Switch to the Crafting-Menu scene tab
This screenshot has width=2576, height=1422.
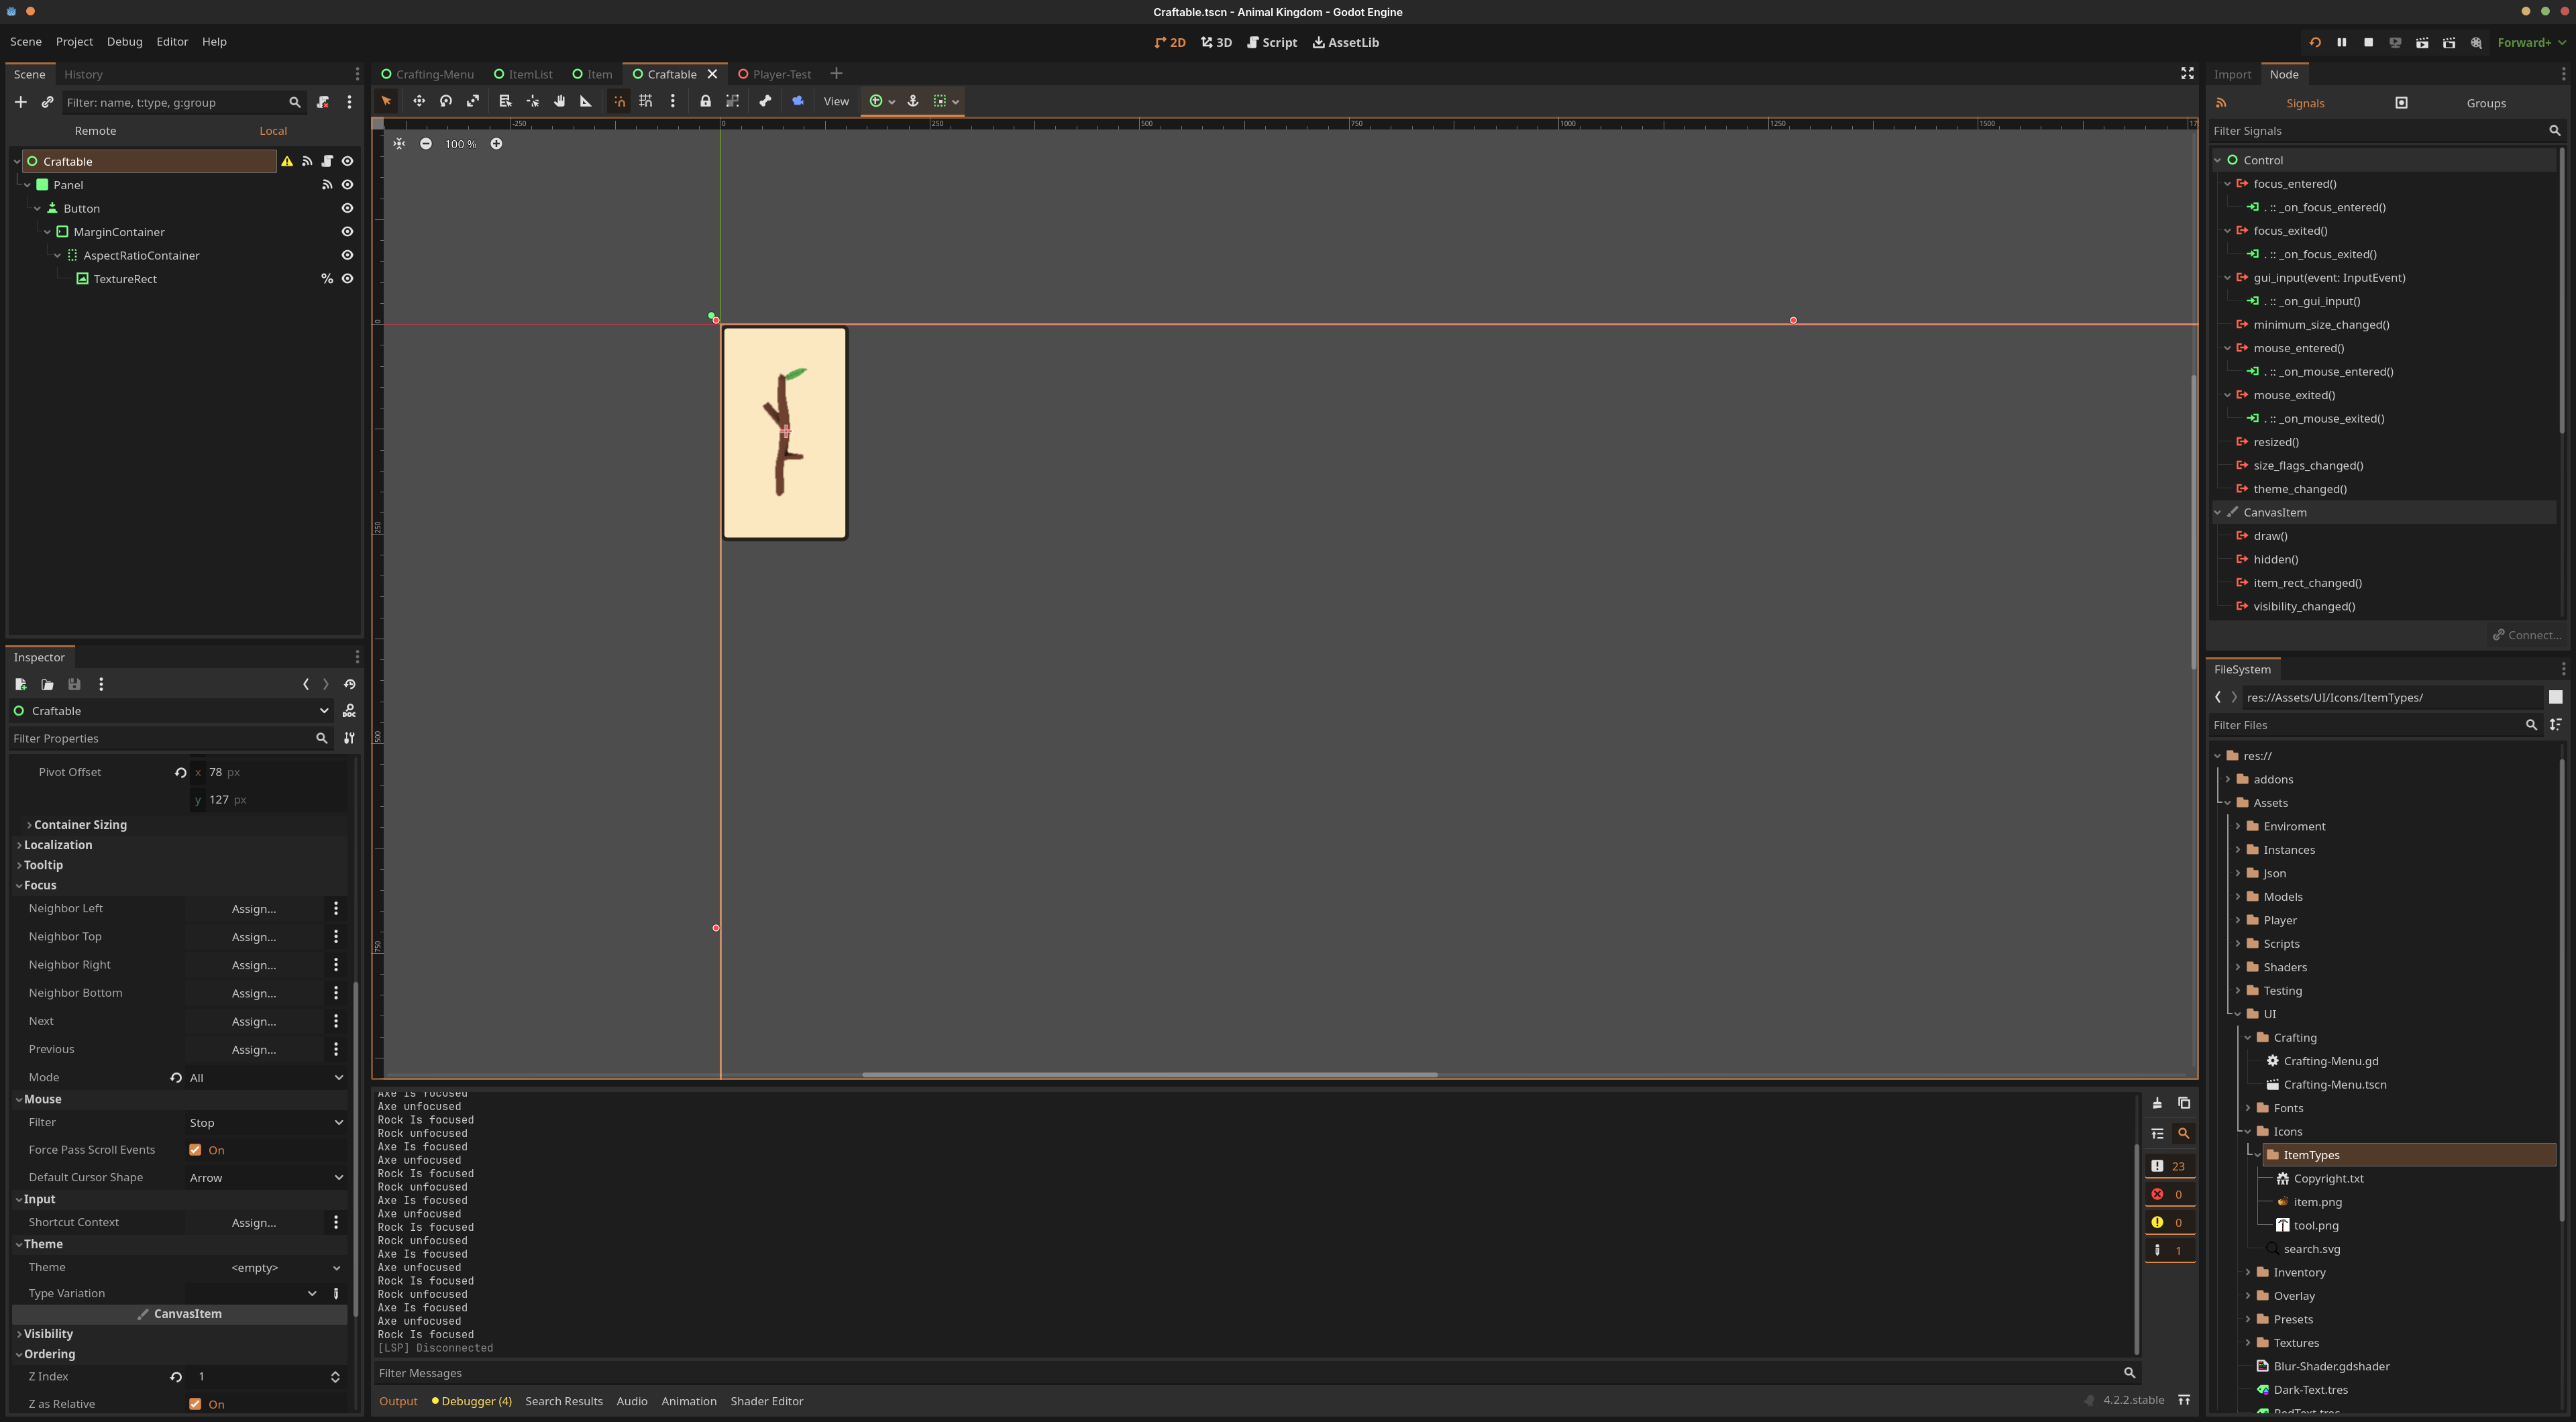[x=427, y=74]
